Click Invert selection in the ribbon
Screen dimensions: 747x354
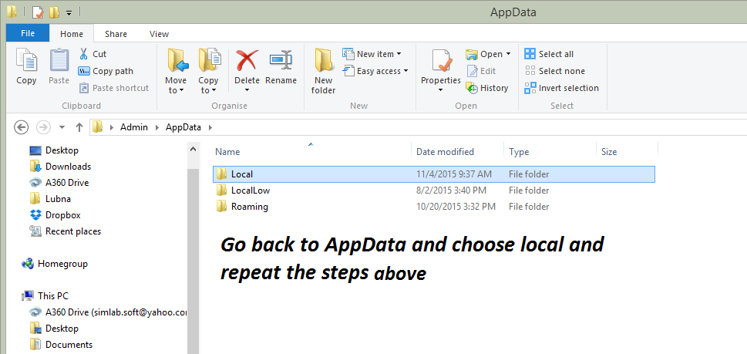coord(561,88)
